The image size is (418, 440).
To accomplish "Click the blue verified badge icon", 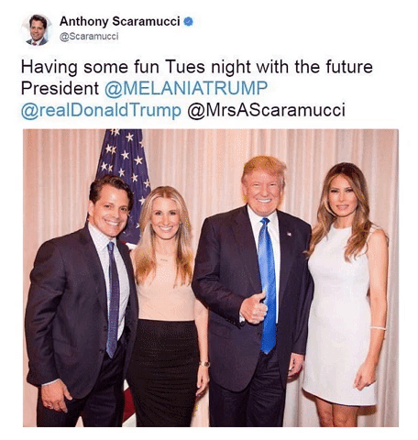I will [x=189, y=22].
